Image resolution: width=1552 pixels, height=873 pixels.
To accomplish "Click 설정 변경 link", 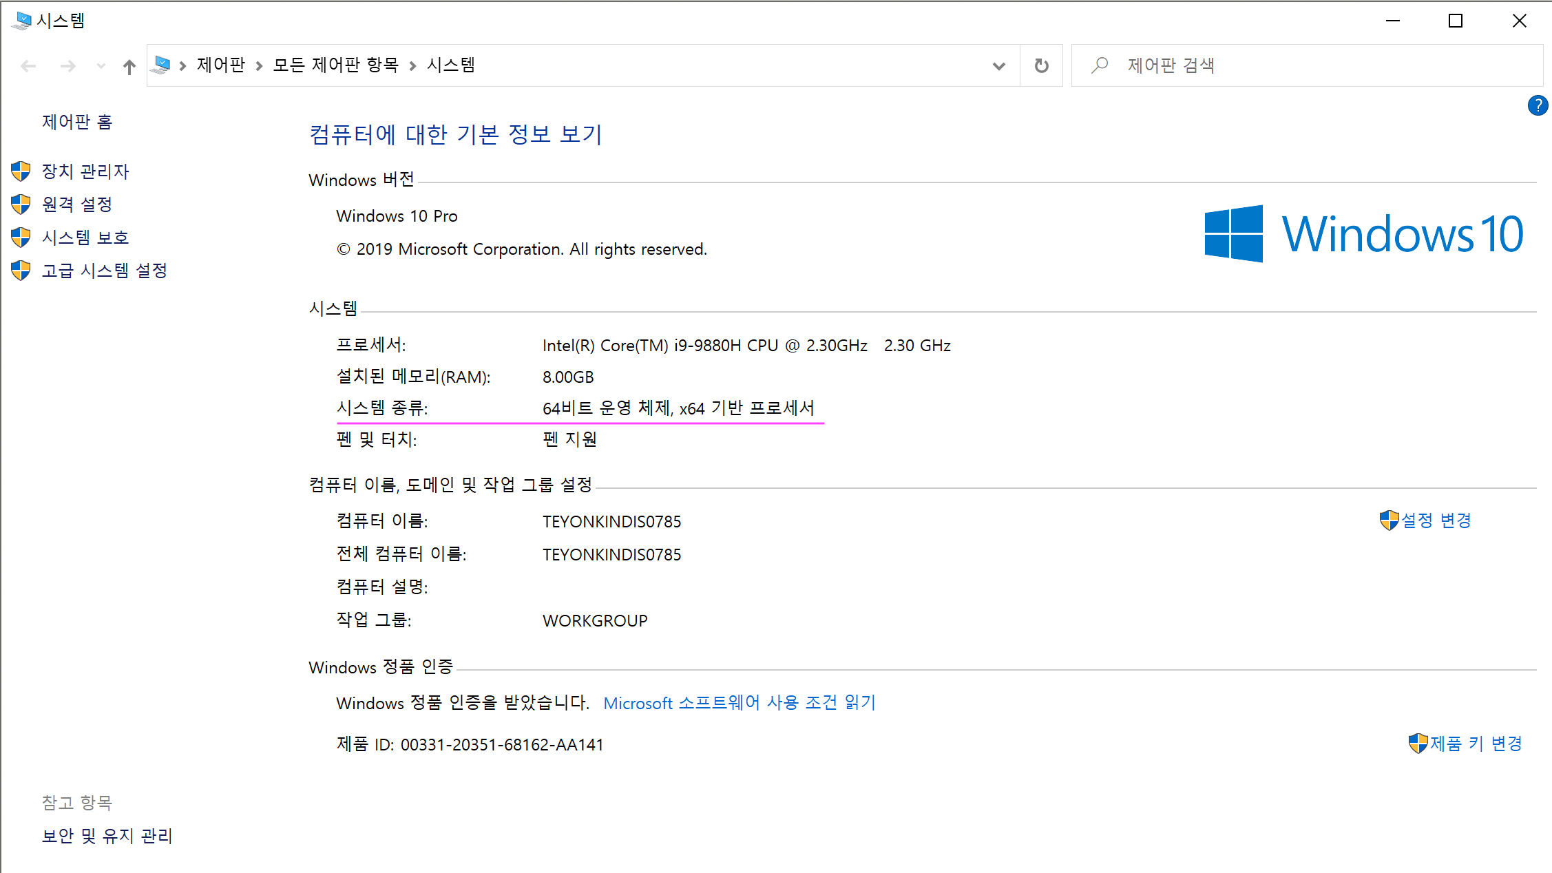I will pyautogui.click(x=1436, y=520).
